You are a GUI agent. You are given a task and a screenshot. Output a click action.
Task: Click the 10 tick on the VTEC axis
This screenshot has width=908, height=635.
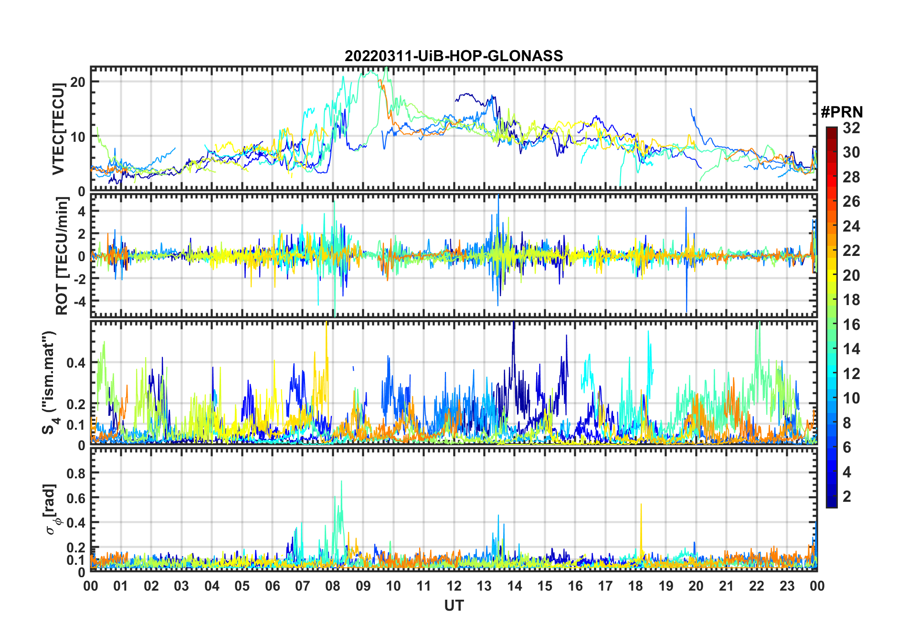click(77, 137)
